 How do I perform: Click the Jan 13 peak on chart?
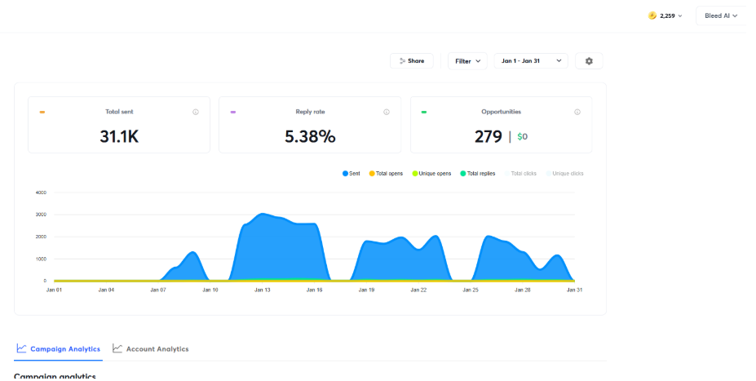[x=261, y=215]
